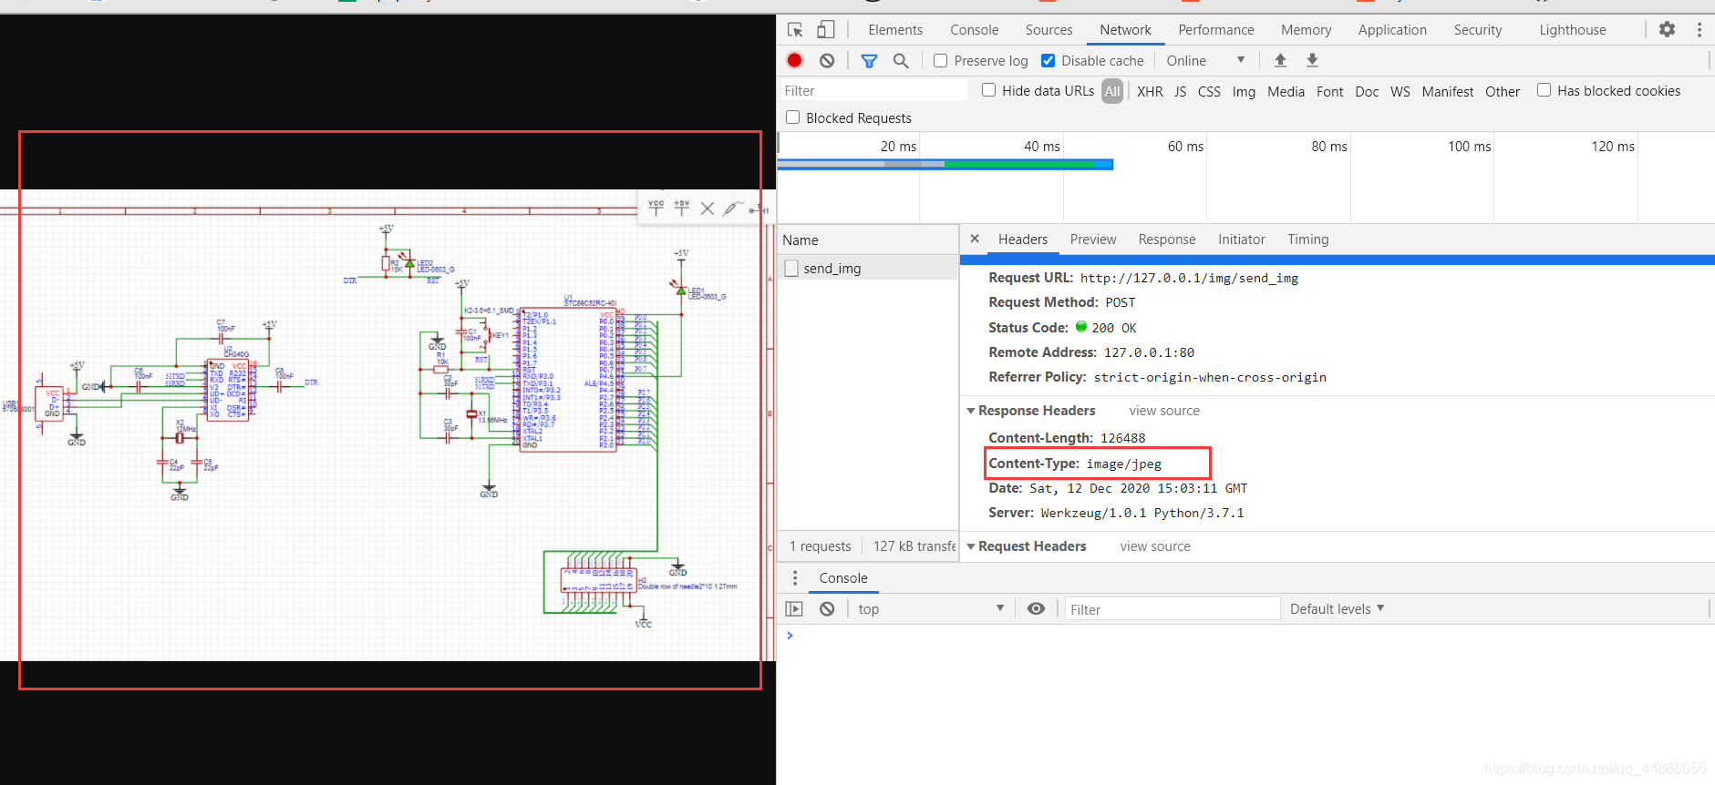This screenshot has height=785, width=1715.
Task: Open DevTools more options menu
Action: [x=1700, y=29]
